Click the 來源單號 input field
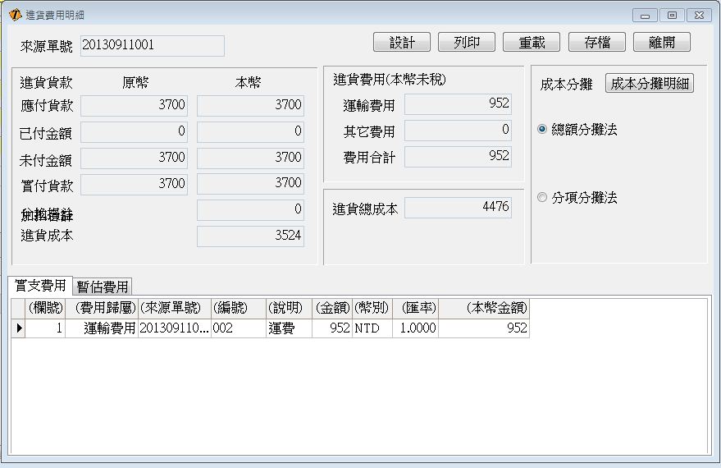 tap(152, 46)
